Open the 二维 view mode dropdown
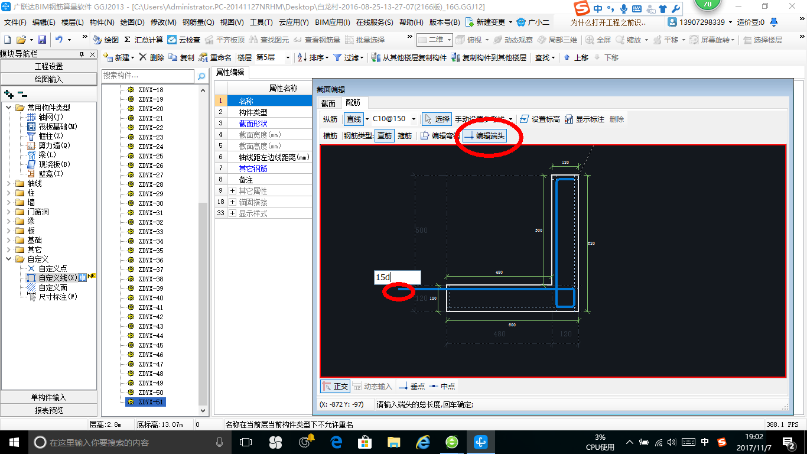The width and height of the screenshot is (807, 454). click(x=449, y=40)
